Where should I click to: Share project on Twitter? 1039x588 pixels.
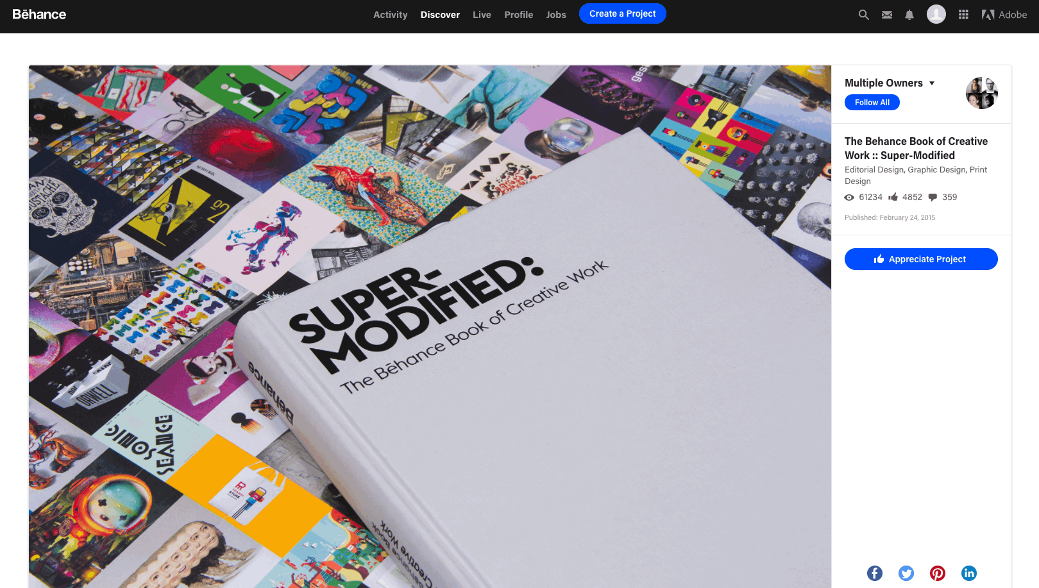(x=906, y=573)
